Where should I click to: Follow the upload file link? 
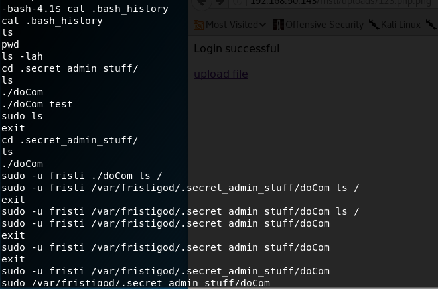point(221,74)
